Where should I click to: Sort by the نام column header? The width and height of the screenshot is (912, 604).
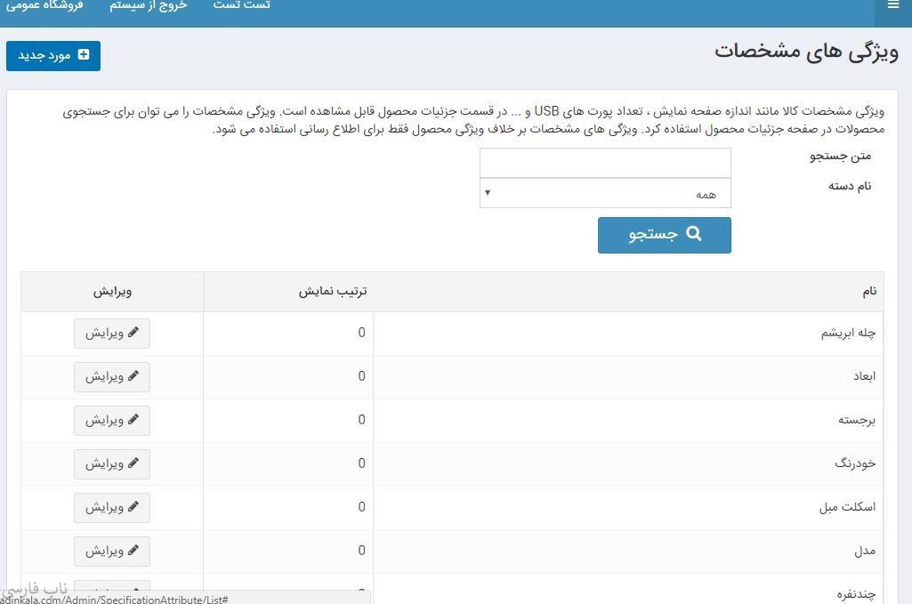[x=868, y=291]
